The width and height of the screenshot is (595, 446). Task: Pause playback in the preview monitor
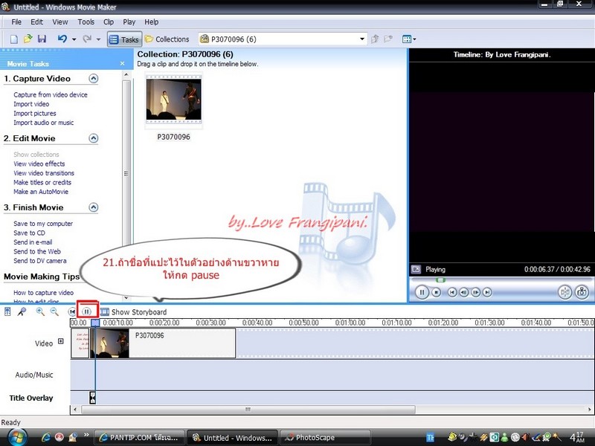[422, 292]
